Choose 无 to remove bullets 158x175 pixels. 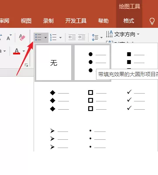[x=54, y=63]
